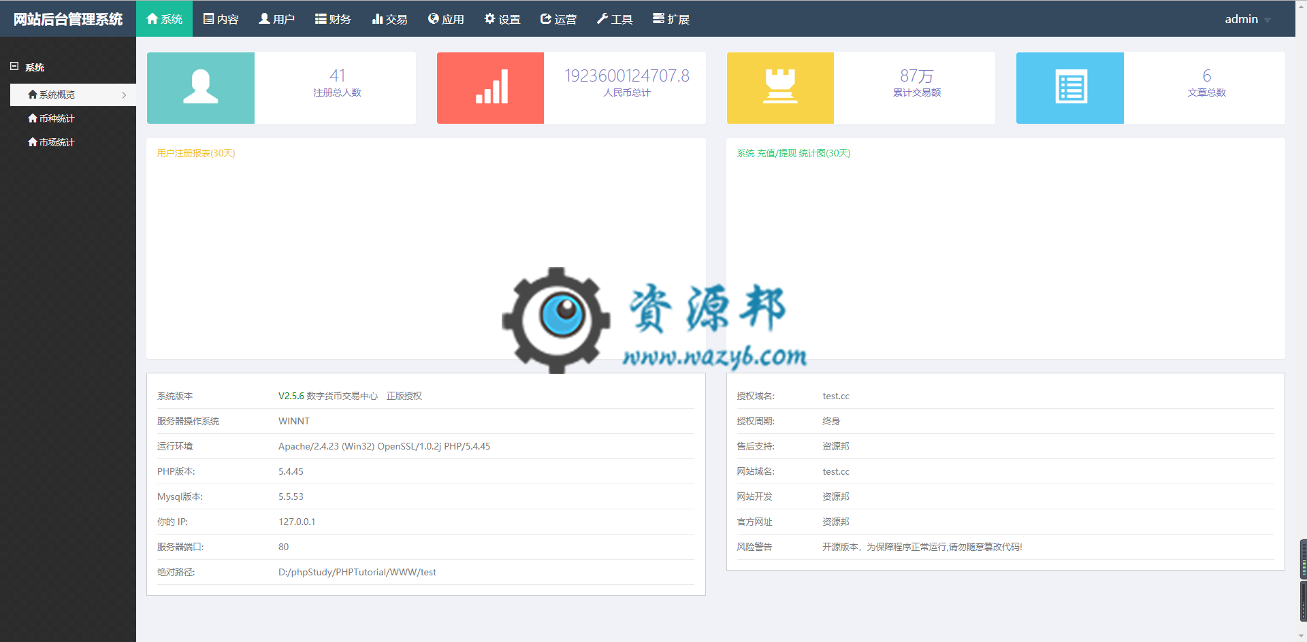The image size is (1307, 642).
Task: Click home icon beside 市场统计
Action: 33,142
